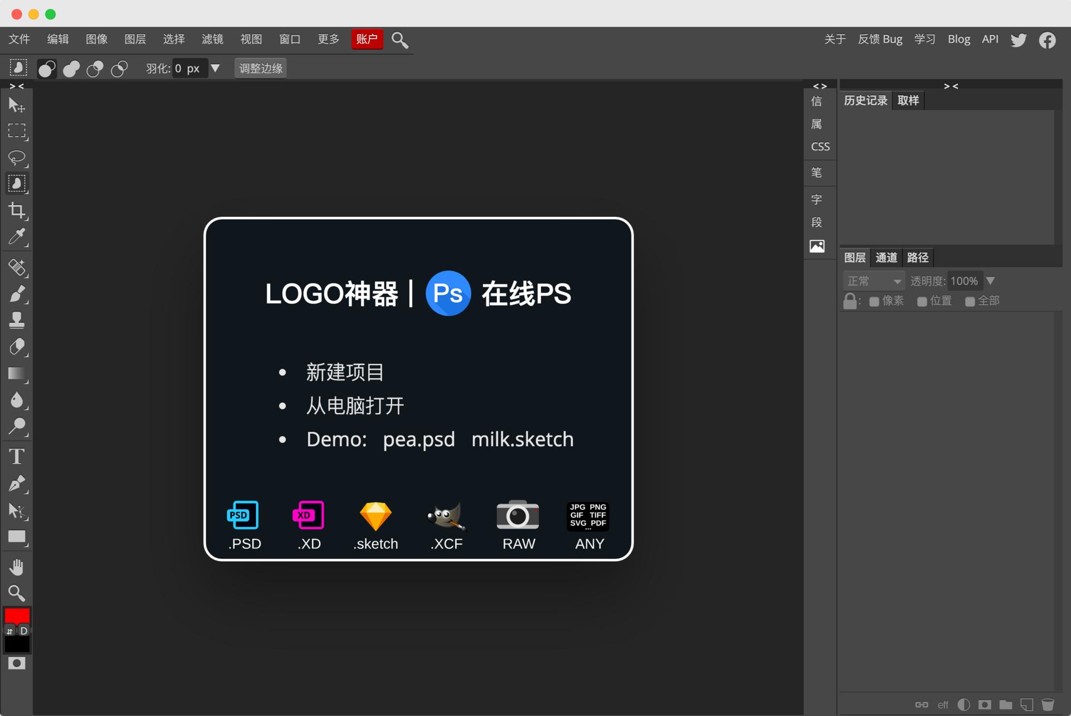Select the Type tool
The image size is (1071, 716).
pyautogui.click(x=16, y=456)
